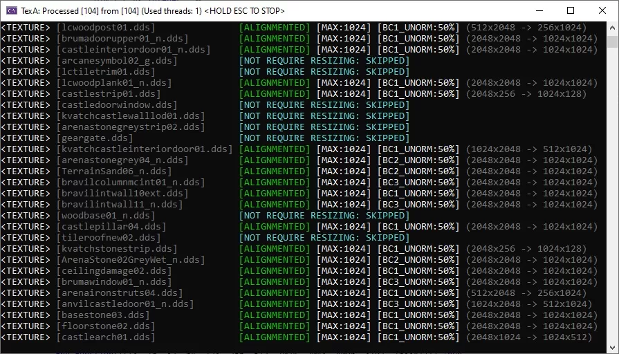
Task: Select filename bravilintwall11_n.dds
Action: (x=120, y=205)
